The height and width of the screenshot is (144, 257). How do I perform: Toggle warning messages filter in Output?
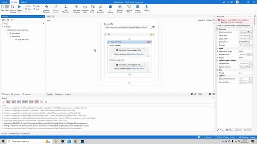[x=14, y=102]
